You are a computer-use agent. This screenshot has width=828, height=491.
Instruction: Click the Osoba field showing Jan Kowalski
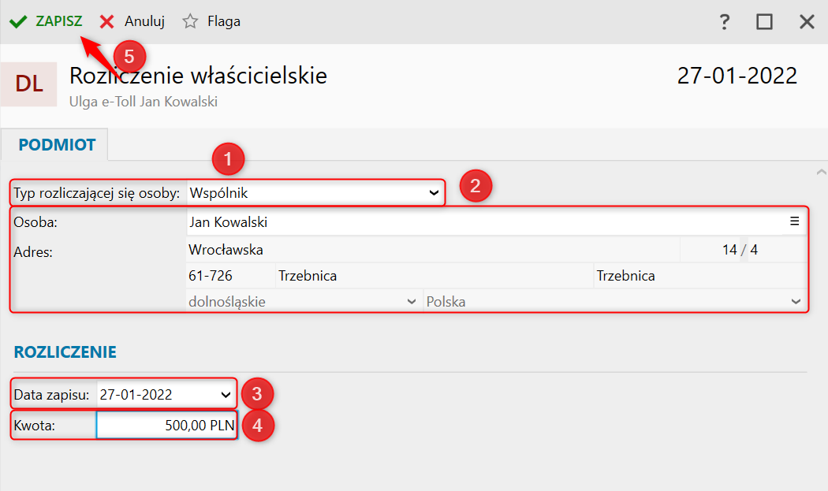(x=486, y=222)
